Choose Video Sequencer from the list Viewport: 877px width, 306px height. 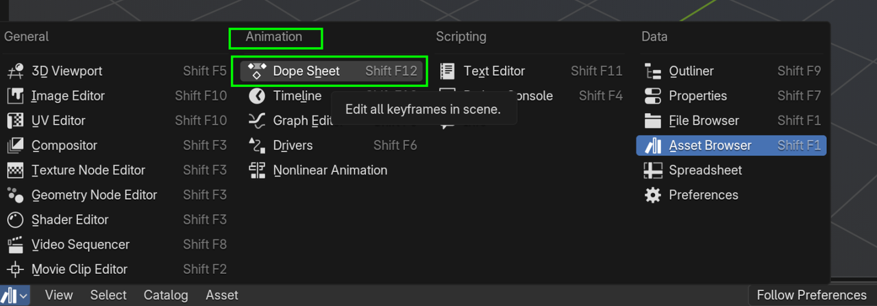click(80, 244)
